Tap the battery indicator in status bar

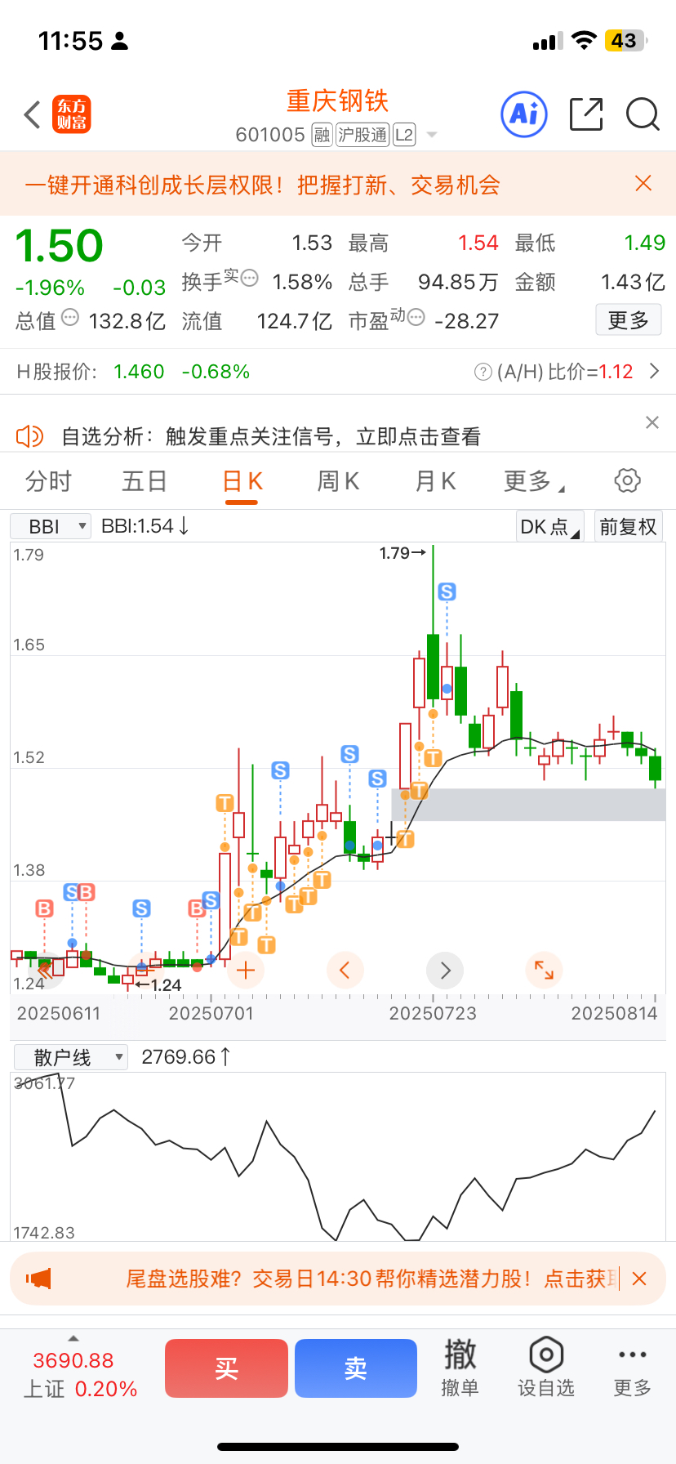coord(625,41)
